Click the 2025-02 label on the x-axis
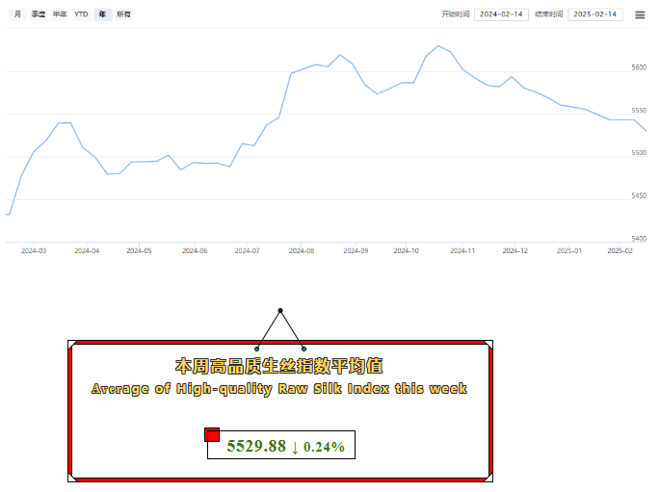The width and height of the screenshot is (660, 492). pyautogui.click(x=620, y=250)
